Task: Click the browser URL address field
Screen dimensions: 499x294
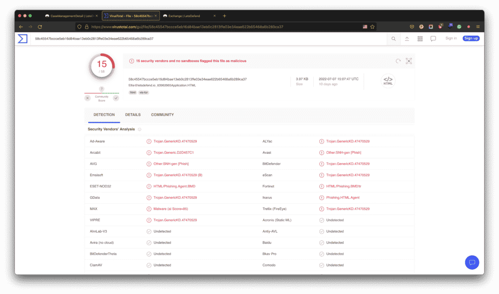Action: pos(226,27)
